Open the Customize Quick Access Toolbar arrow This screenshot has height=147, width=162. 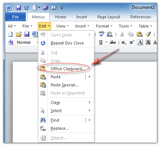pos(62,8)
